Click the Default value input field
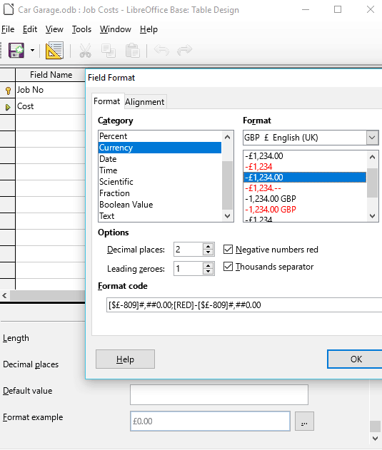This screenshot has width=382, height=450. 219,395
